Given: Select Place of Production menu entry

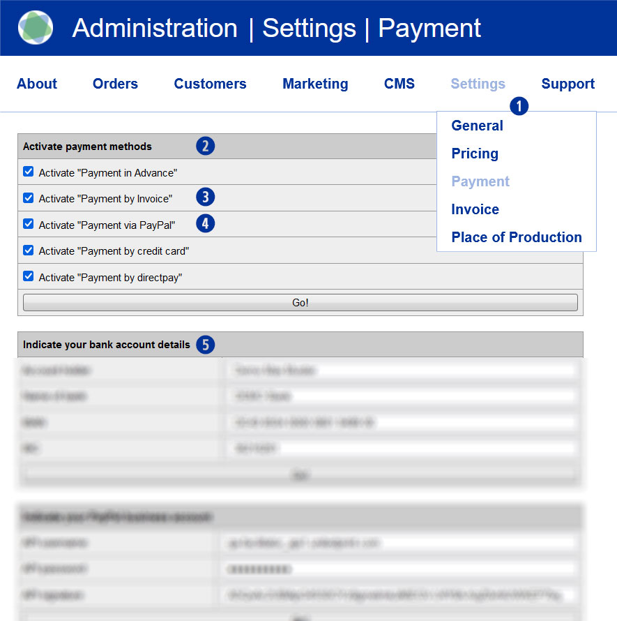Looking at the screenshot, I should click(516, 237).
